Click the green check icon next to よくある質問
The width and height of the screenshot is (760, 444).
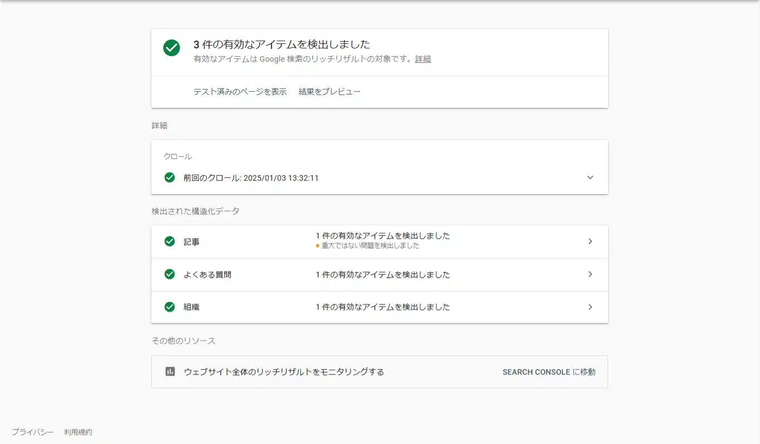(170, 275)
